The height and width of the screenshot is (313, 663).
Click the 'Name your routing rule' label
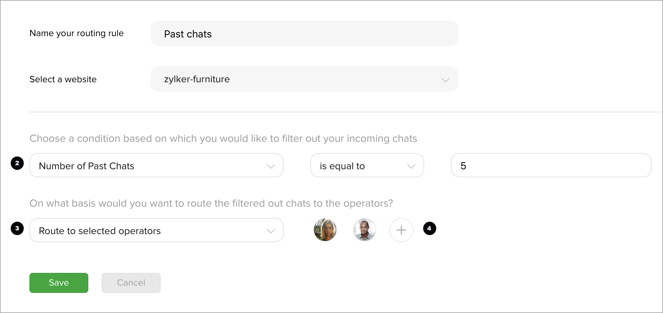click(x=77, y=33)
